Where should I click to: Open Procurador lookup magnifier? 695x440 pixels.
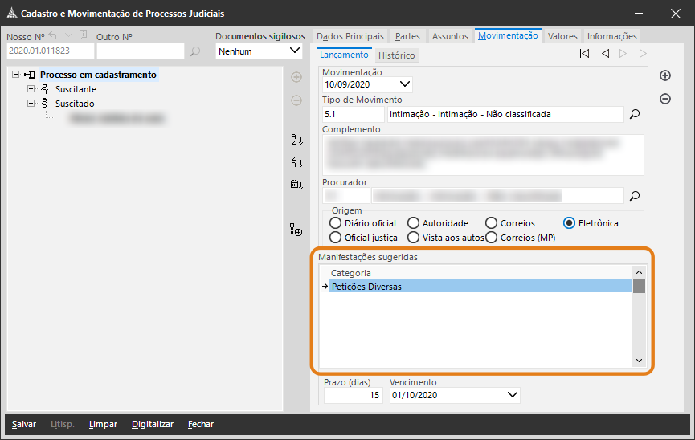point(634,195)
